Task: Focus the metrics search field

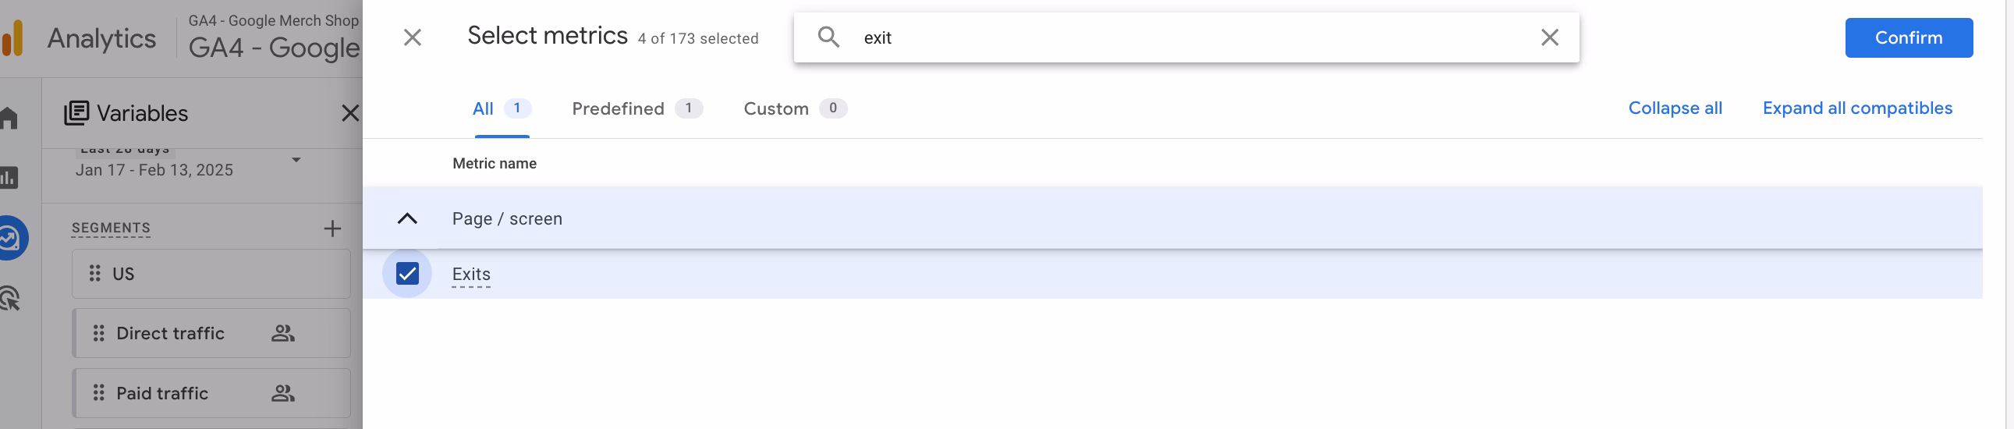Action: [x=1197, y=37]
